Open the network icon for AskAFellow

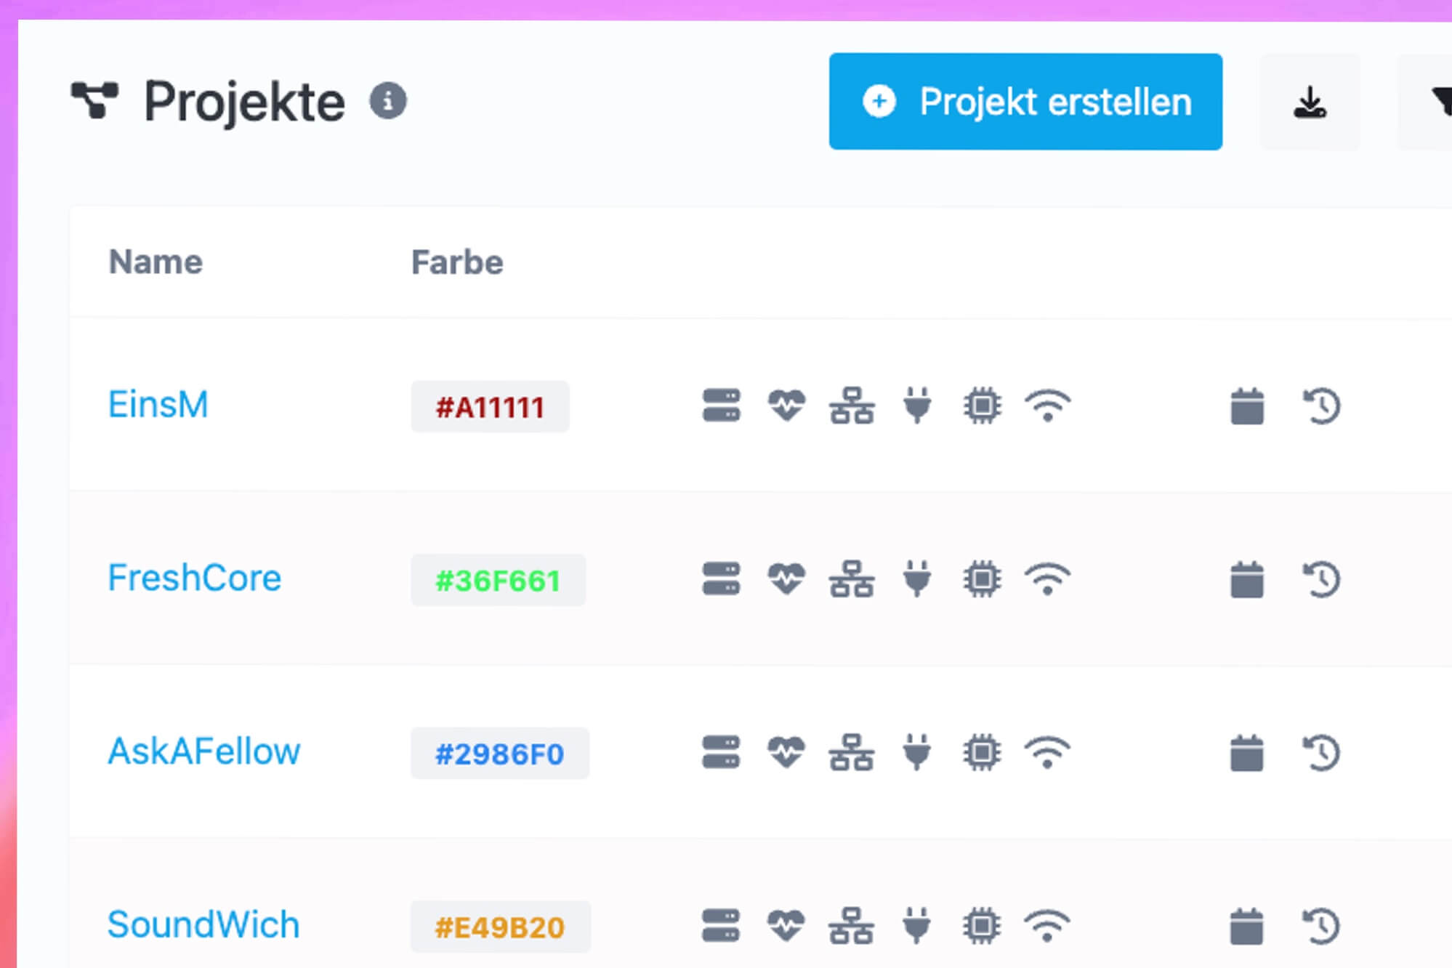(852, 752)
